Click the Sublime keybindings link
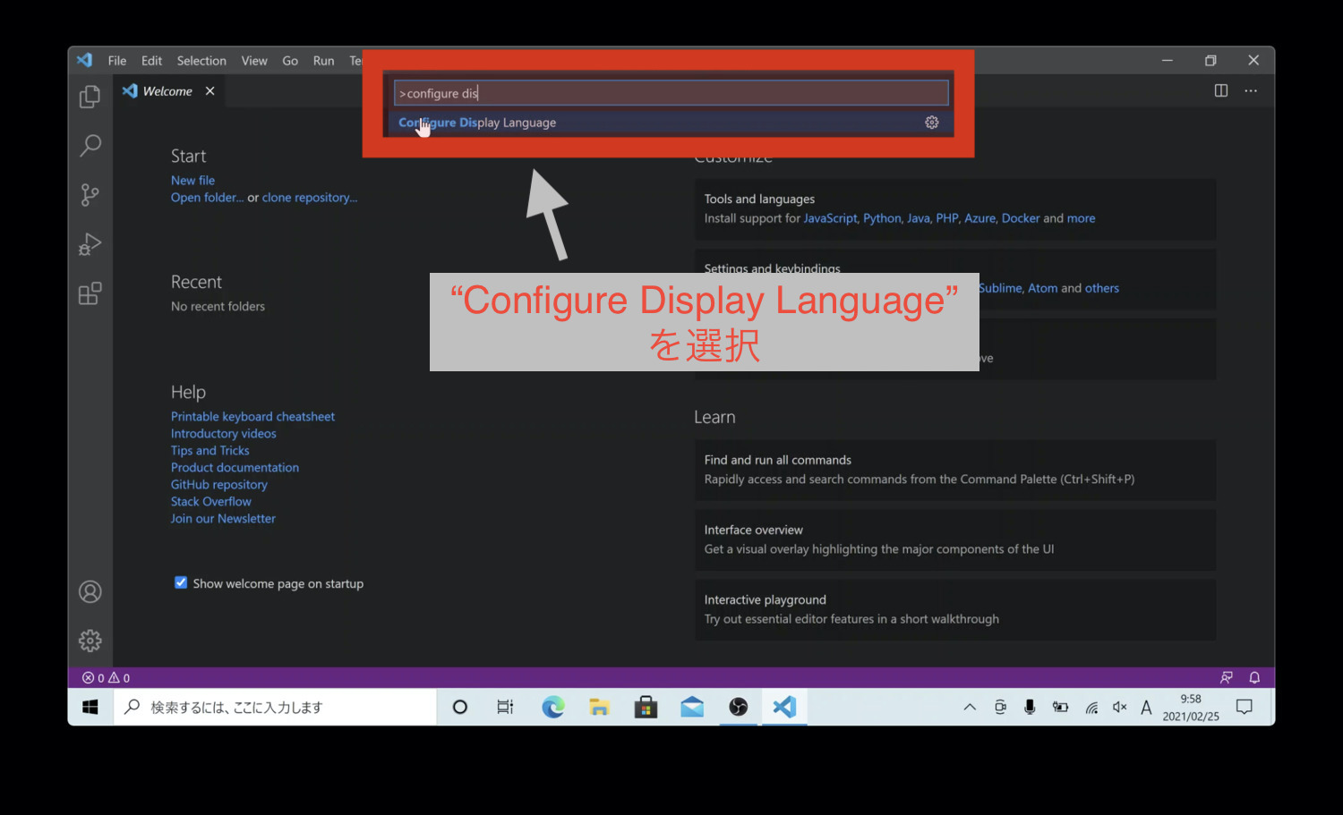 point(1000,288)
